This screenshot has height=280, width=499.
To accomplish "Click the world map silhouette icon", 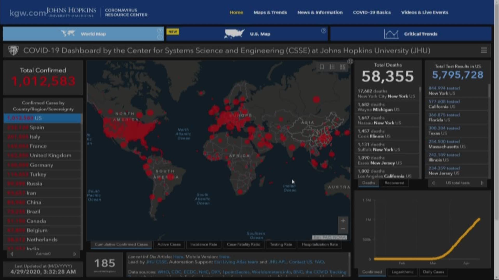I will (x=68, y=33).
